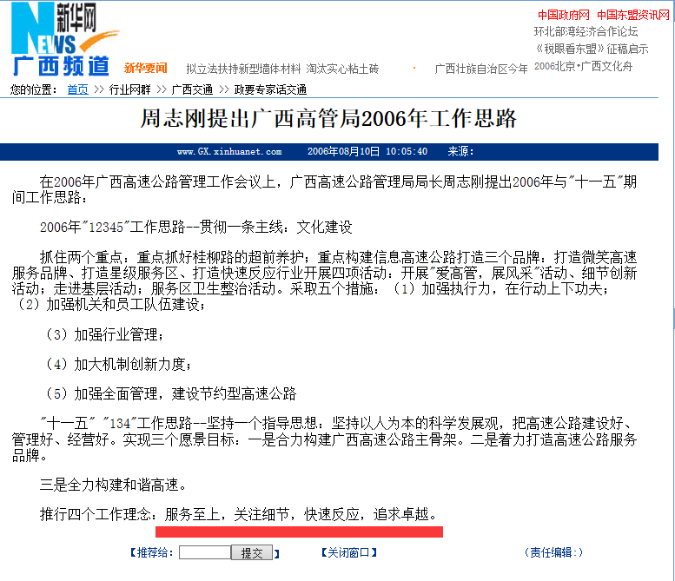Click the www.GX.xinhuanet.com source link
The height and width of the screenshot is (581, 675).
pyautogui.click(x=229, y=152)
